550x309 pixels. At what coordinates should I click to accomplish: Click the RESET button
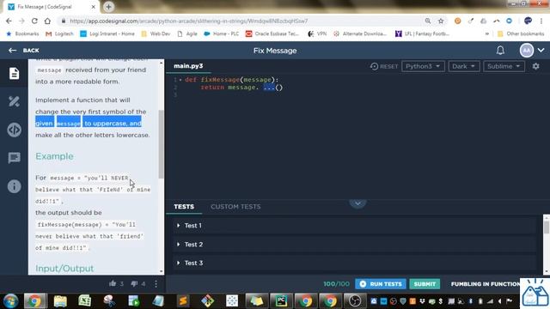pos(384,66)
